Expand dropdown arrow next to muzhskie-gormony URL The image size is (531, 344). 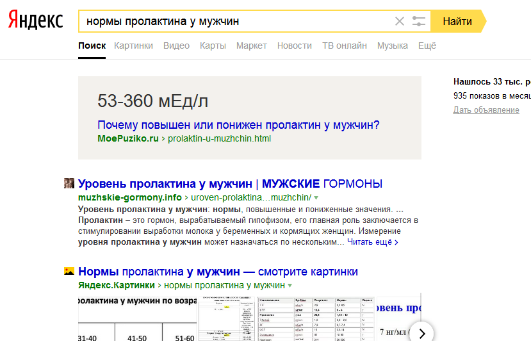tap(316, 198)
